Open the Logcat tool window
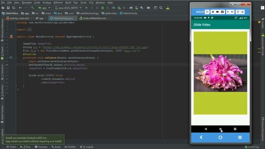Screen dimensions: 265x149 (x=87, y=147)
